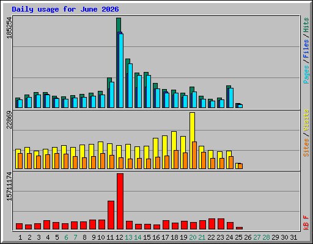Click the 22869 visits axis value
The height and width of the screenshot is (244, 313).
[x=9, y=120]
